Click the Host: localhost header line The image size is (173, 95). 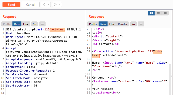coord(19,33)
